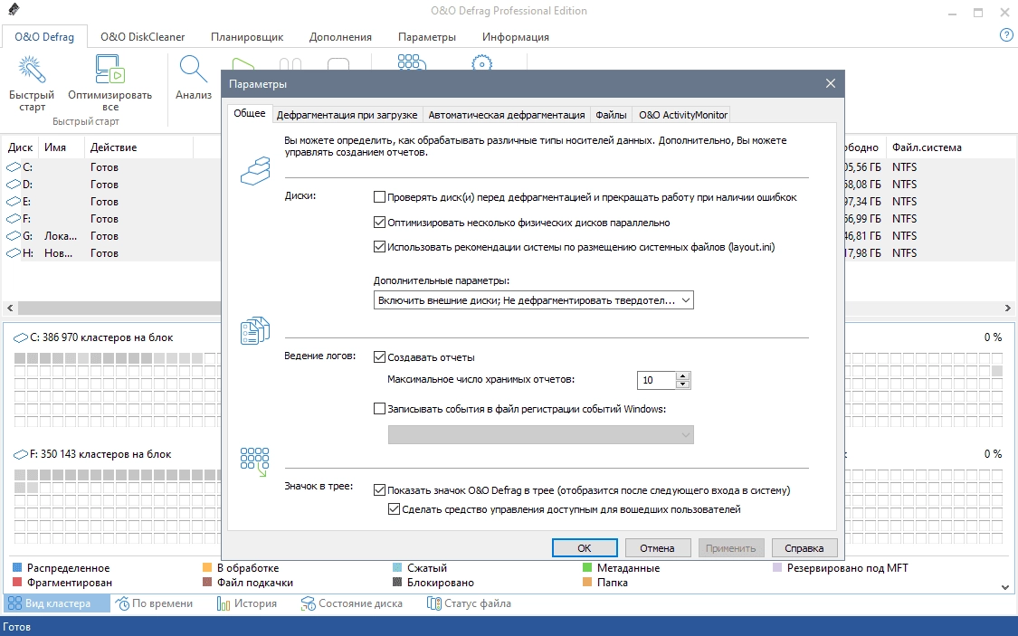This screenshot has width=1018, height=636.
Task: Click the Диск column header
Action: [x=20, y=147]
